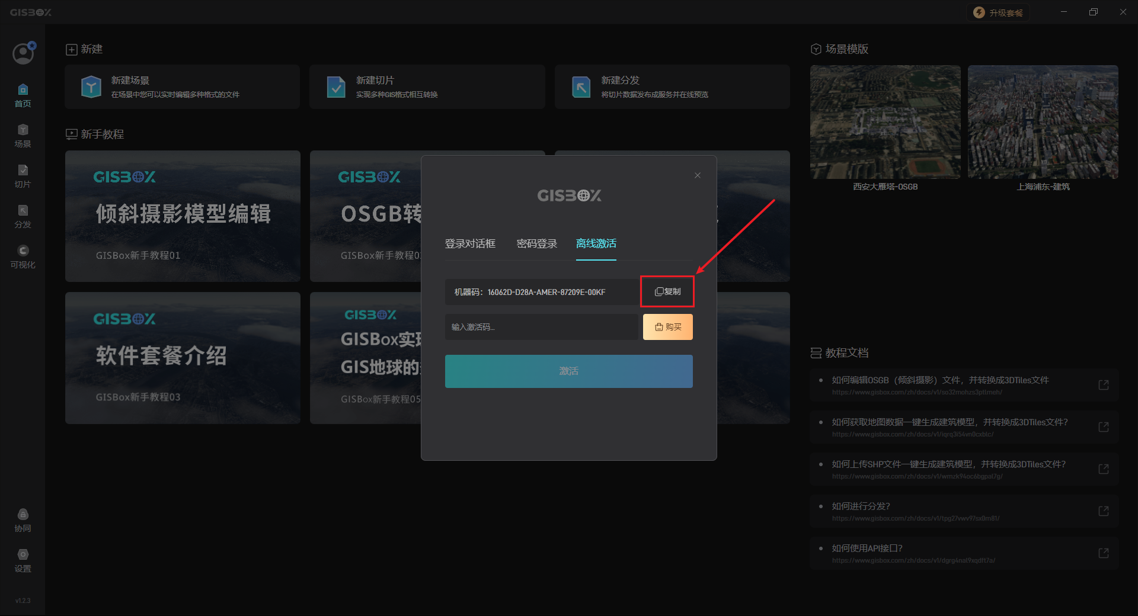The image size is (1138, 616).
Task: Open 可视化 visualization section in sidebar
Action: pos(23,256)
